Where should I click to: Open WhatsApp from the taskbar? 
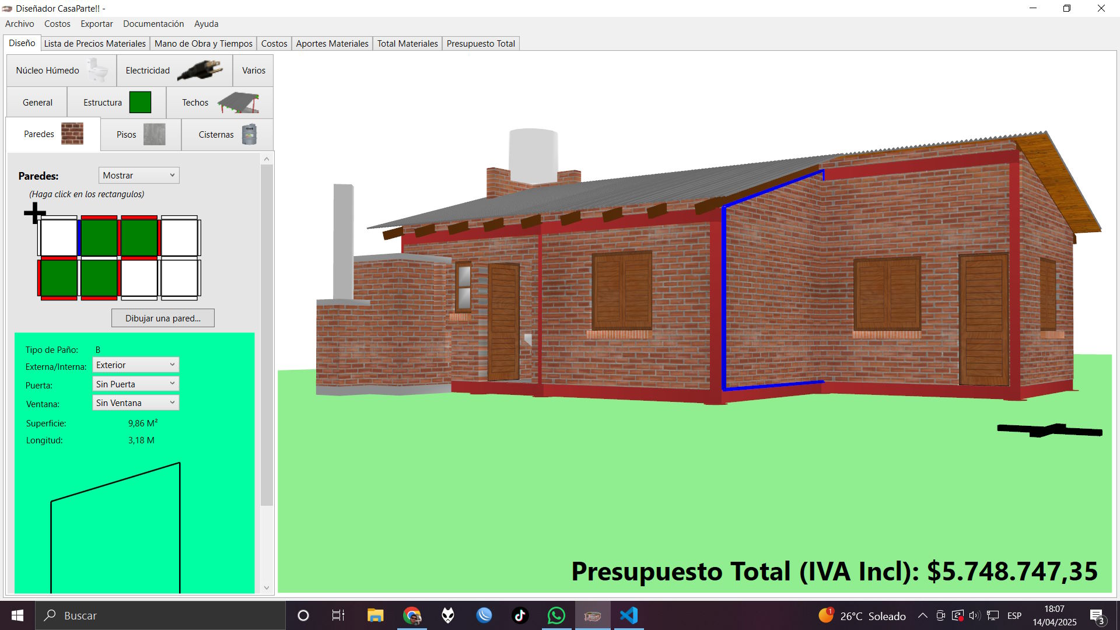pos(556,615)
